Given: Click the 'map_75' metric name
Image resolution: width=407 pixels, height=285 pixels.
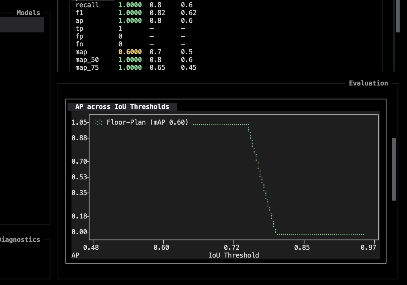Looking at the screenshot, I should tap(87, 68).
